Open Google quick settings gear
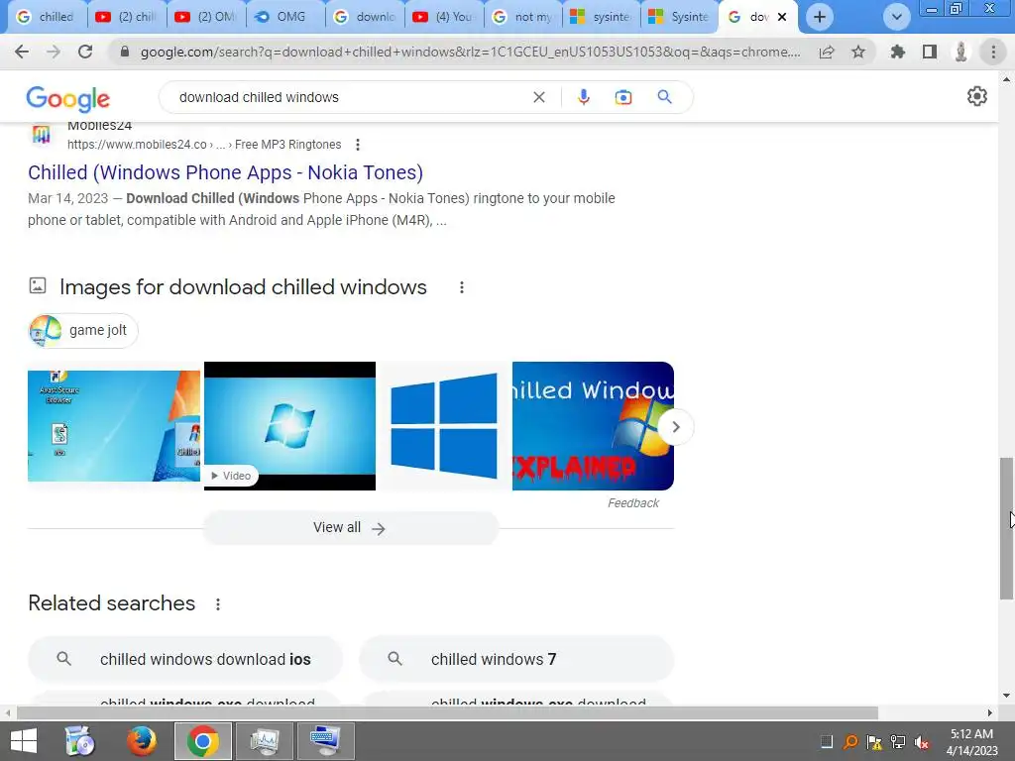Viewport: 1015px width, 761px height. coord(976,96)
